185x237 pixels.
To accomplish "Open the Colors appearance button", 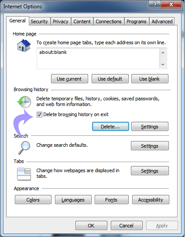I will pyautogui.click(x=33, y=200).
